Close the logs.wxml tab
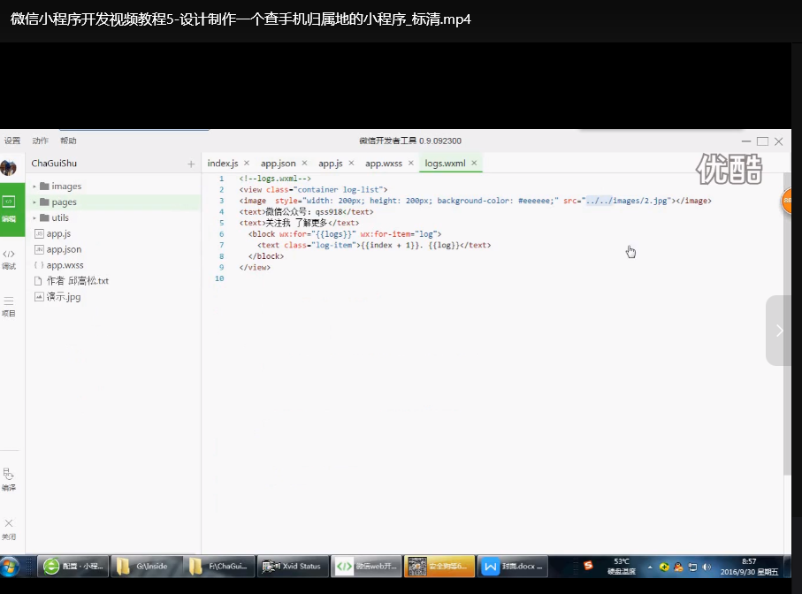This screenshot has height=594, width=802. pyautogui.click(x=474, y=163)
